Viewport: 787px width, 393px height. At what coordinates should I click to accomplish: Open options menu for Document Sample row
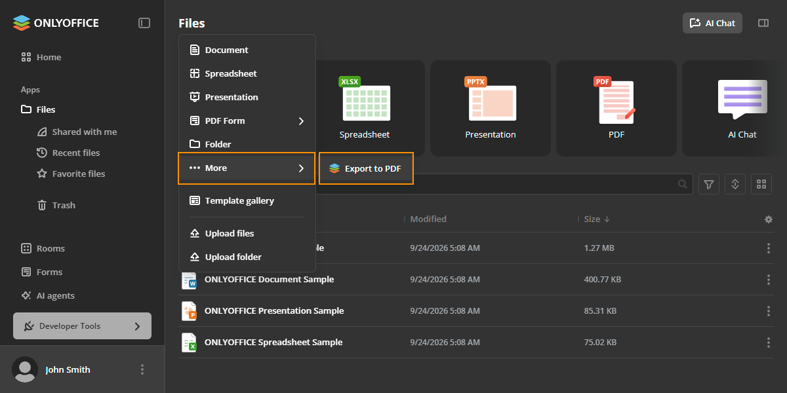click(x=769, y=280)
